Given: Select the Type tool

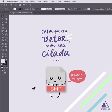Looking at the screenshot, I should tap(3, 25).
